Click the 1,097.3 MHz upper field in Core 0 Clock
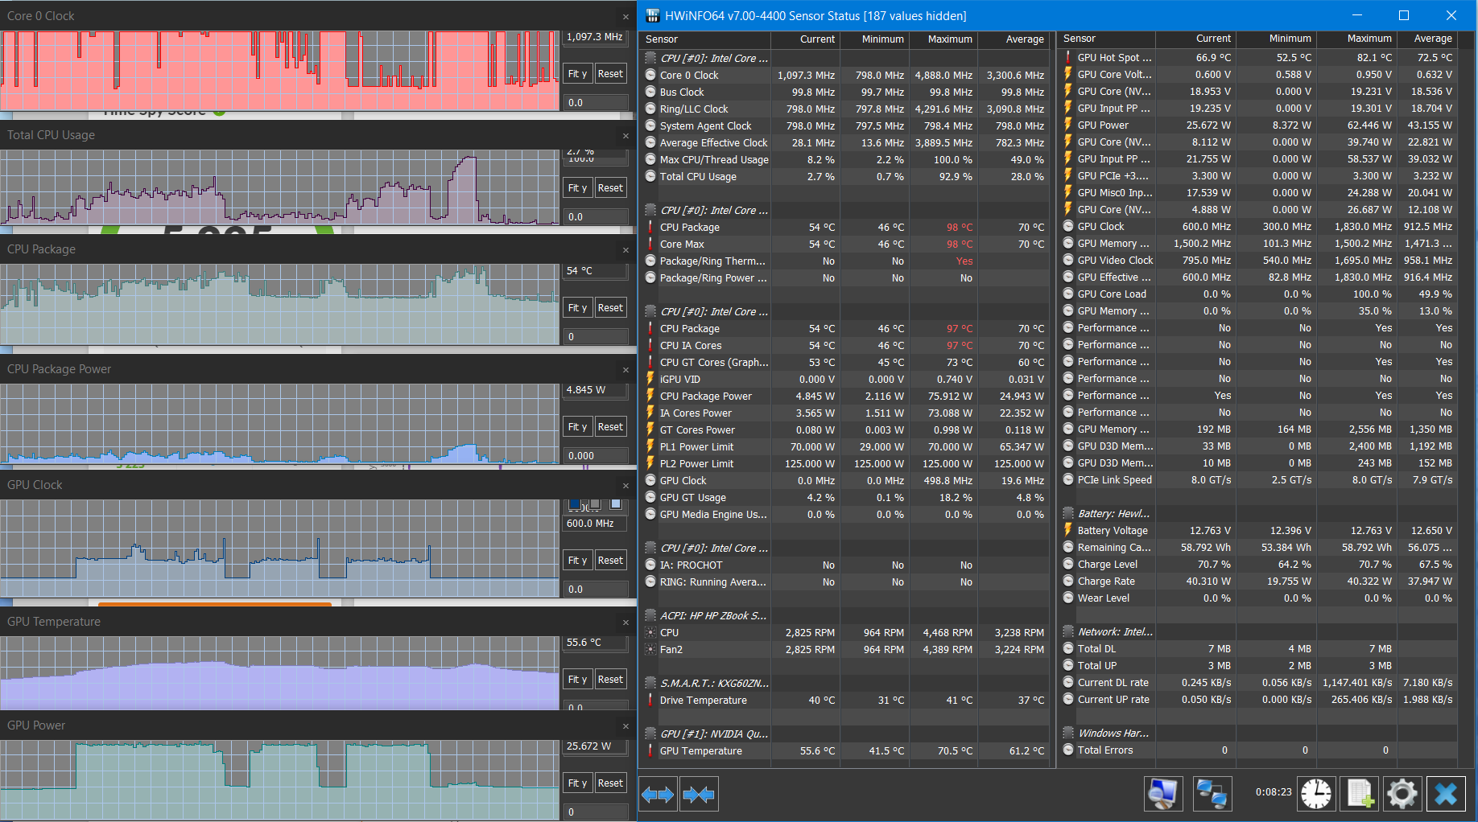1478x822 pixels. 595,37
